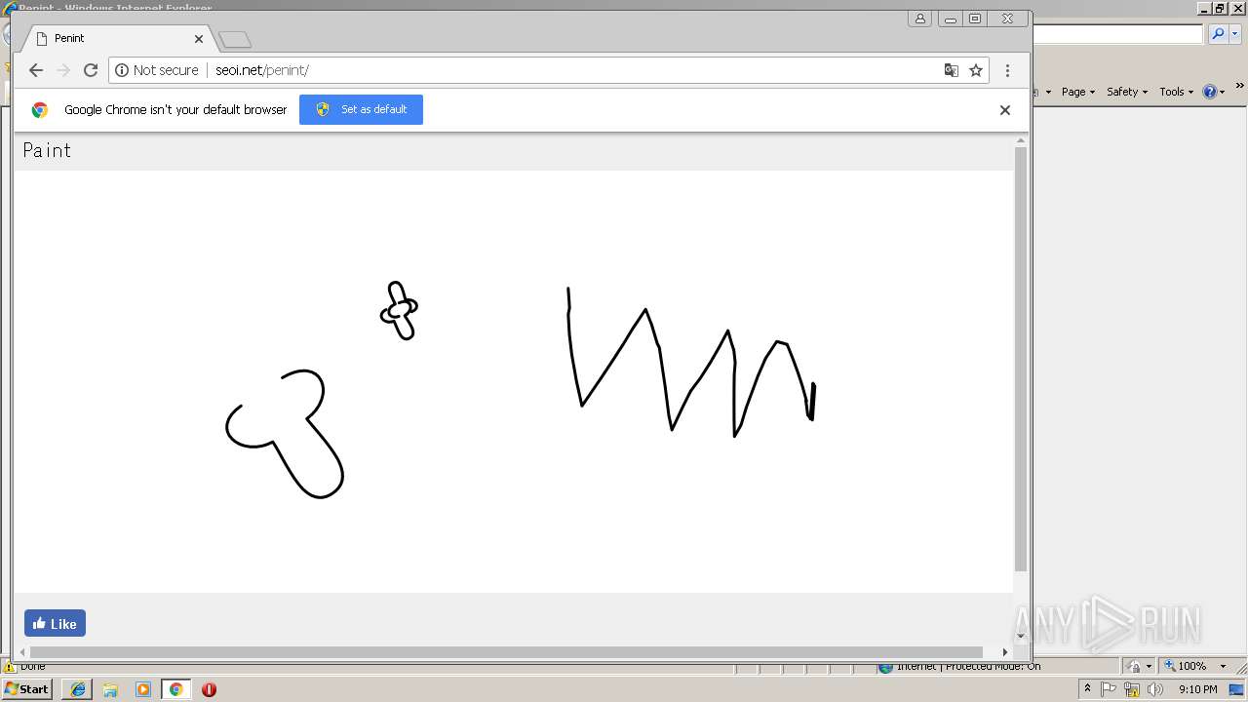
Task: Click the Google Chrome logo in notification bar
Action: click(40, 110)
